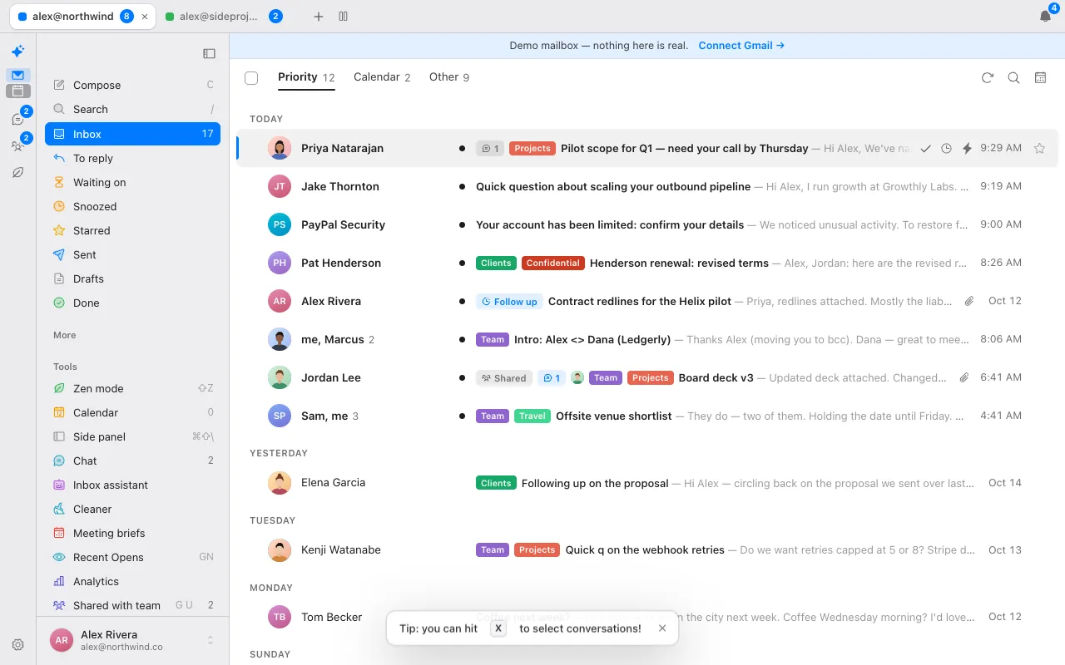Open the Snoozed folder

133,206
